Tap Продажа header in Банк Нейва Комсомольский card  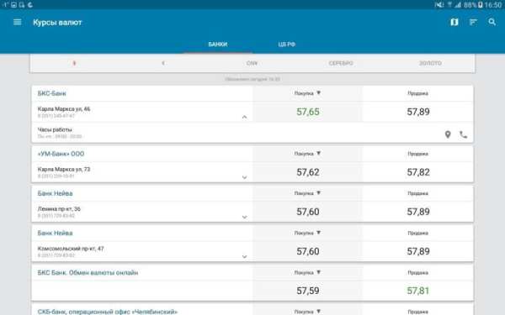(417, 233)
